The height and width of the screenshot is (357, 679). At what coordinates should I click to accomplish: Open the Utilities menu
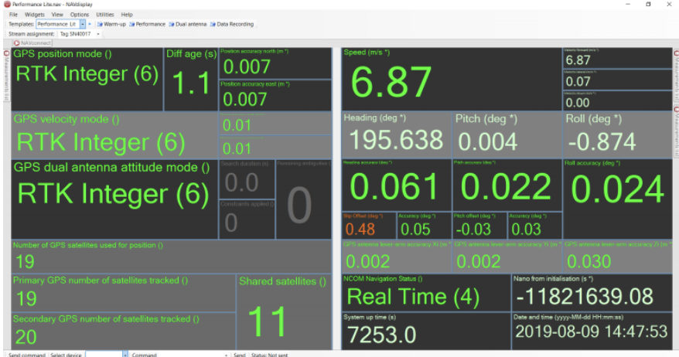point(104,14)
